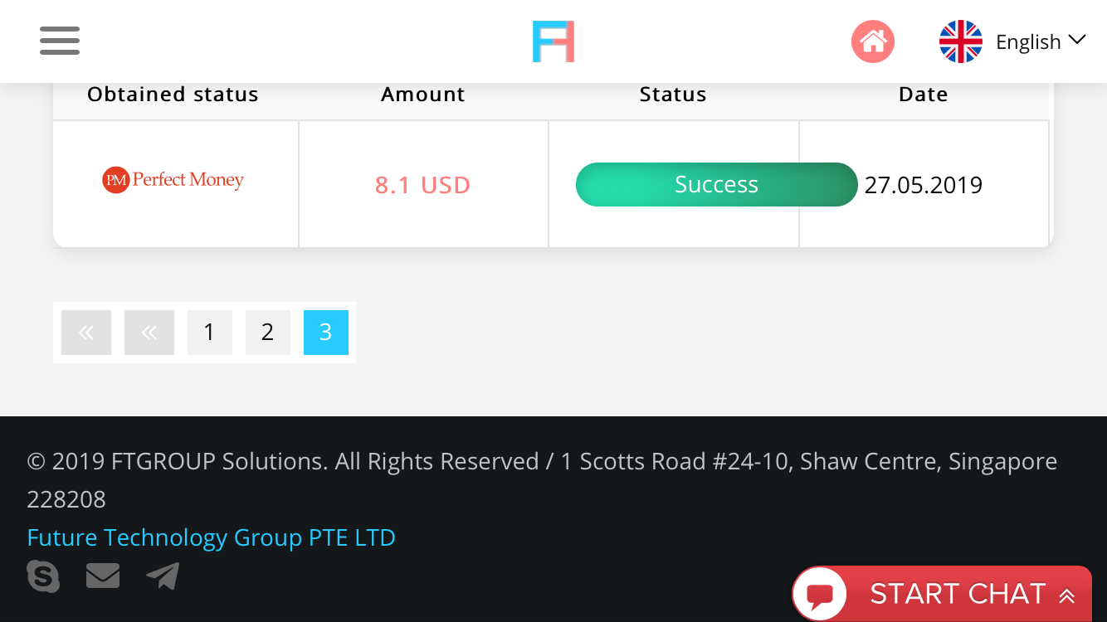
Task: Click the FA site logo
Action: tap(553, 41)
